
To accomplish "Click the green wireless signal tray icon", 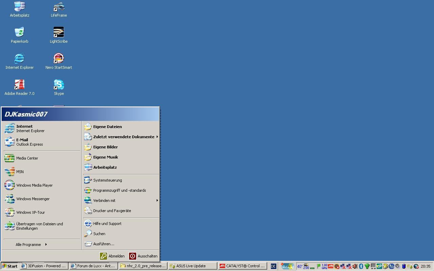I will (367, 266).
